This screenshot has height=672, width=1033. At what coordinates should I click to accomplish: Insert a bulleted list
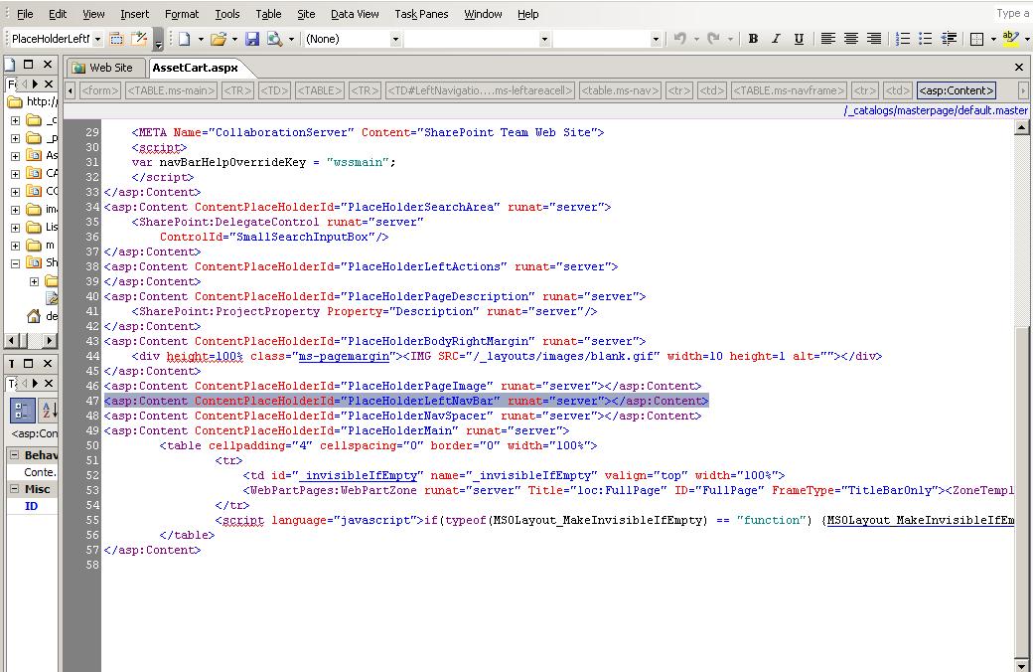(926, 39)
